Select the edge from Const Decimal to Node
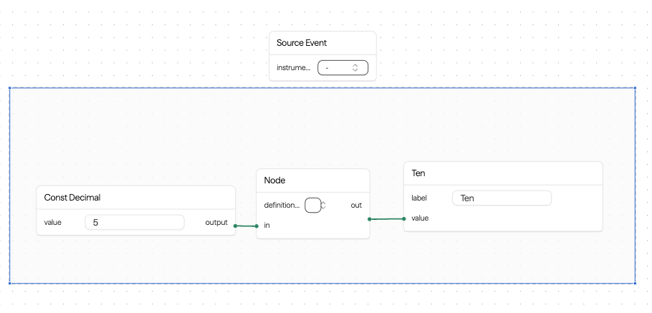The image size is (652, 313). [x=246, y=226]
